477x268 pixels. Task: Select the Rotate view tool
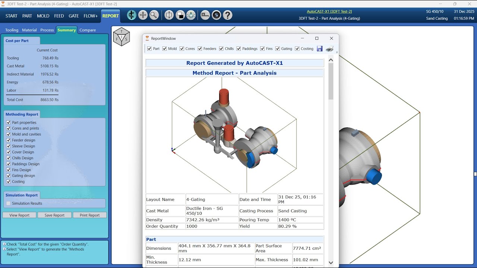pos(132,15)
